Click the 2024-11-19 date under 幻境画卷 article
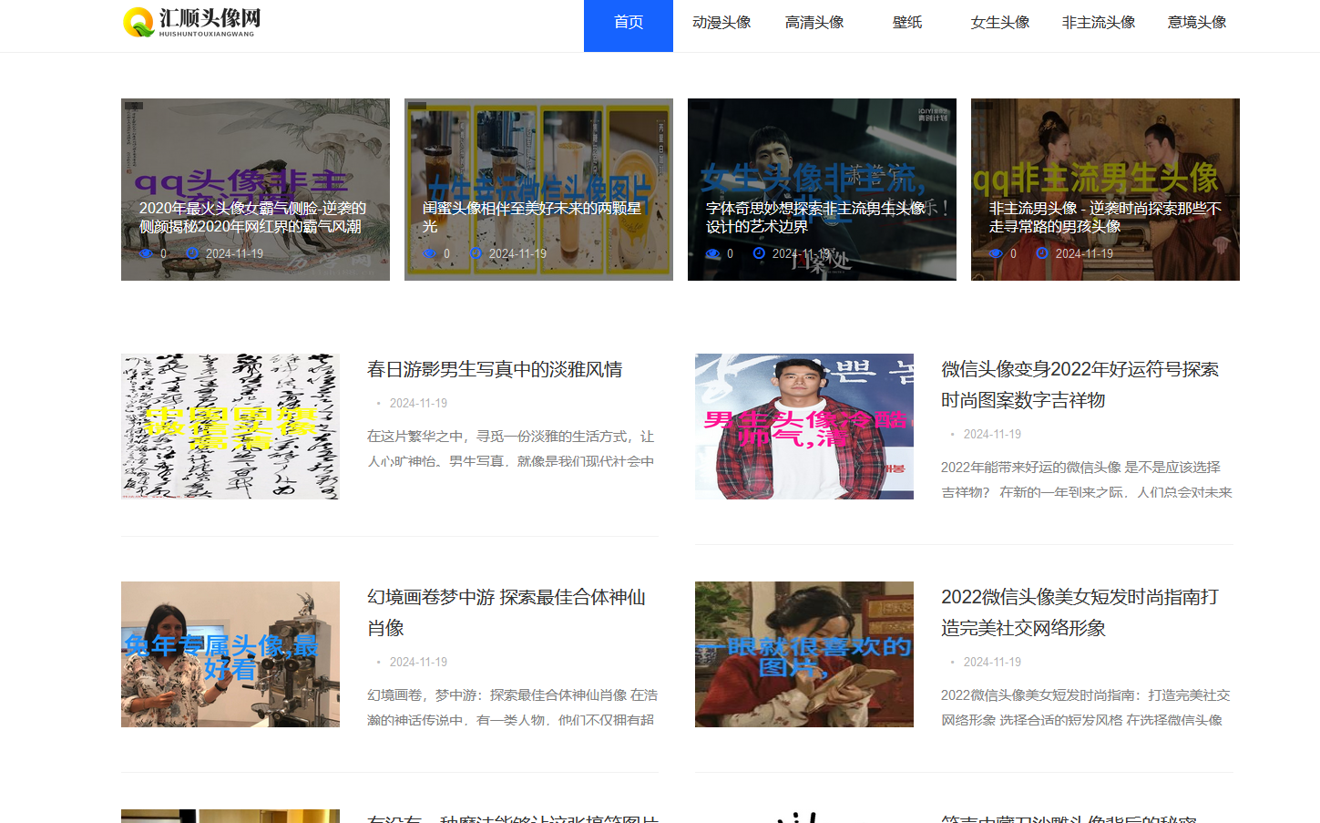The image size is (1320, 823). pos(418,662)
